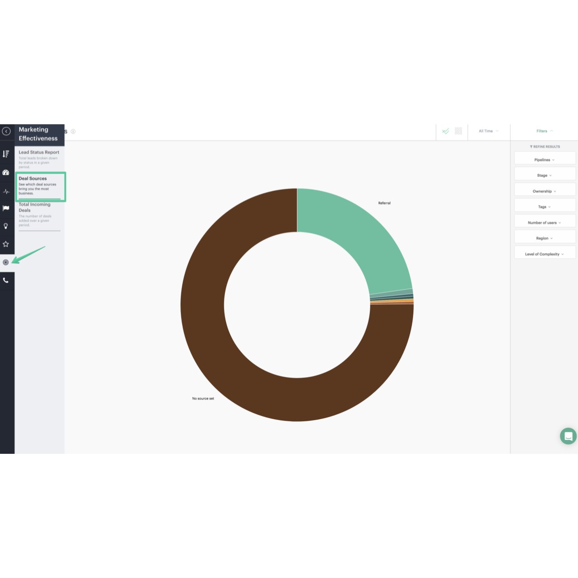Expand the Level of Complexity filter
The image size is (578, 578).
pyautogui.click(x=544, y=253)
